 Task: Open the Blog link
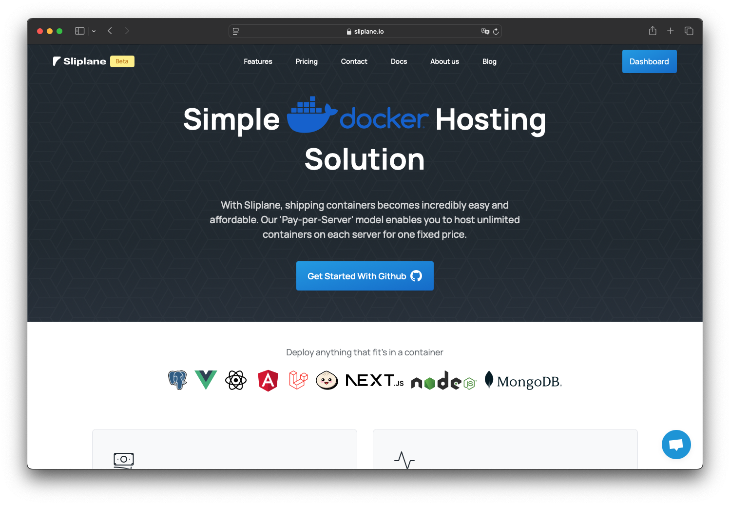click(489, 61)
